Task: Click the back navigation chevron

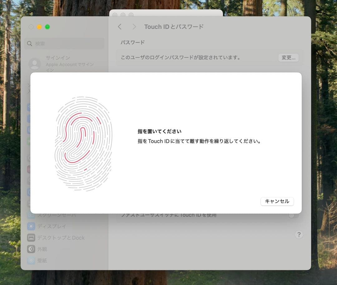Action: [x=120, y=27]
